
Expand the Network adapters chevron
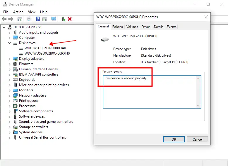9,95
